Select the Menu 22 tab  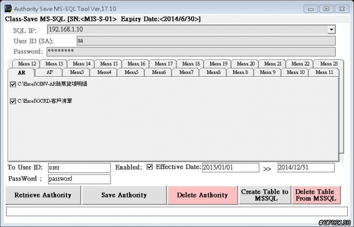pyautogui.click(x=300, y=64)
